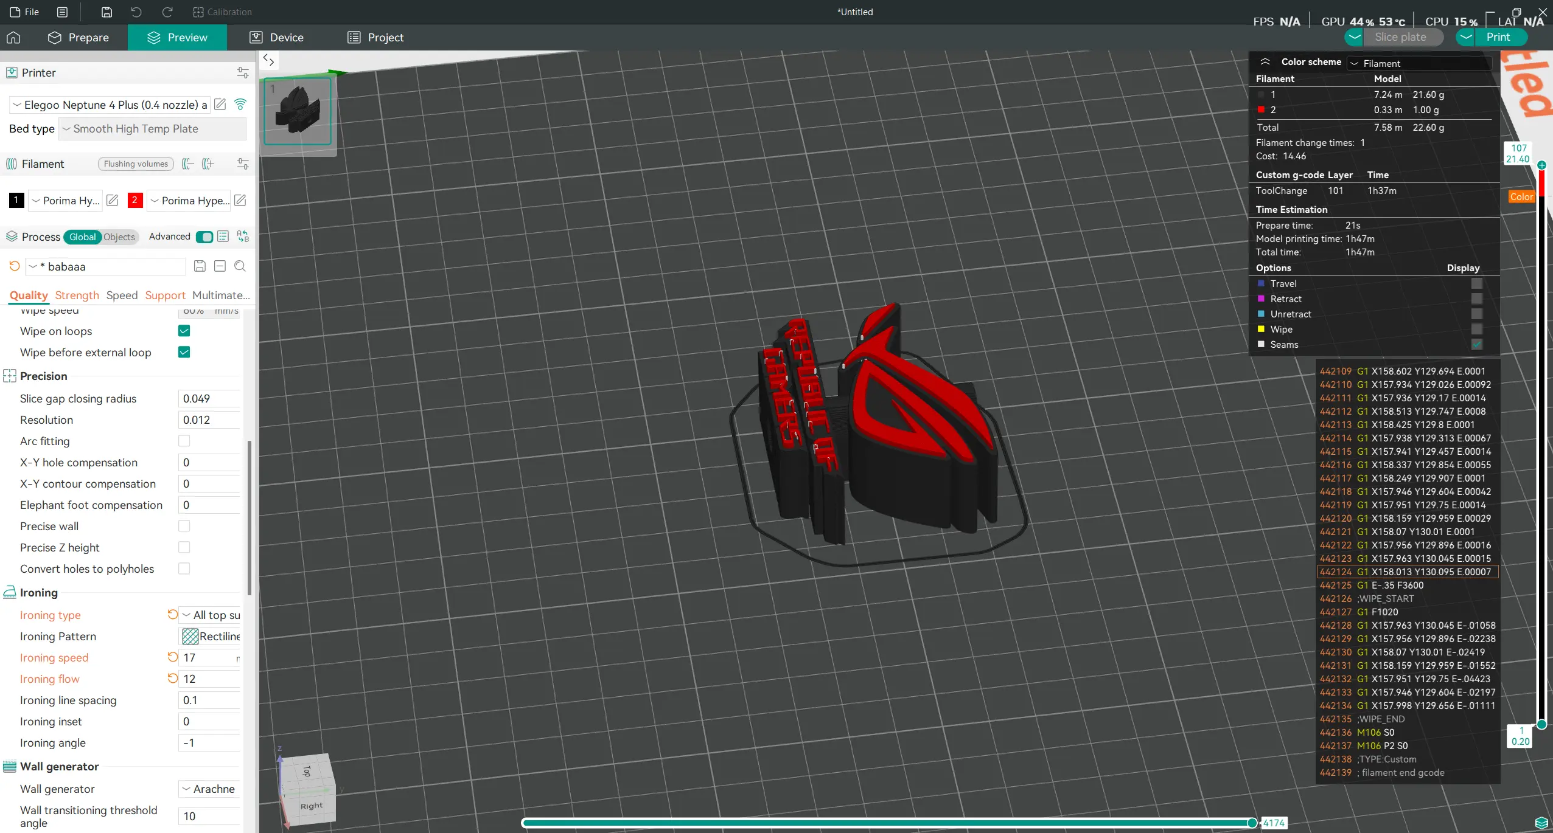Click filament 1 black color swatch
Image resolution: width=1553 pixels, height=833 pixels.
pyautogui.click(x=16, y=200)
